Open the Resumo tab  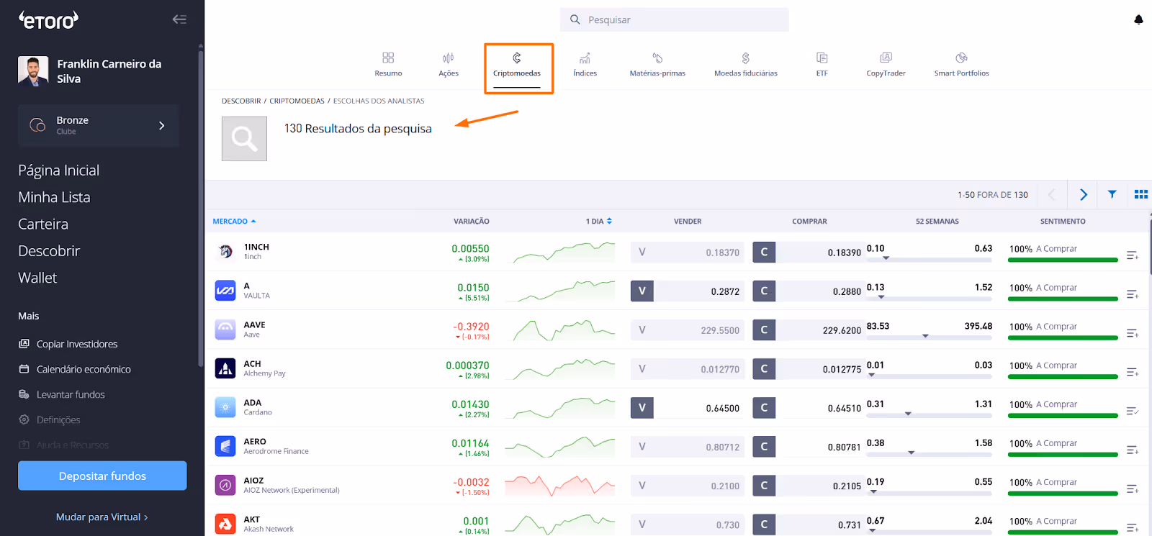coord(388,64)
